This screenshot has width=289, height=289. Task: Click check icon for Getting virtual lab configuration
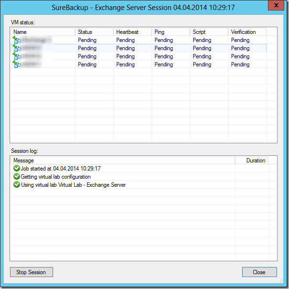(x=17, y=176)
